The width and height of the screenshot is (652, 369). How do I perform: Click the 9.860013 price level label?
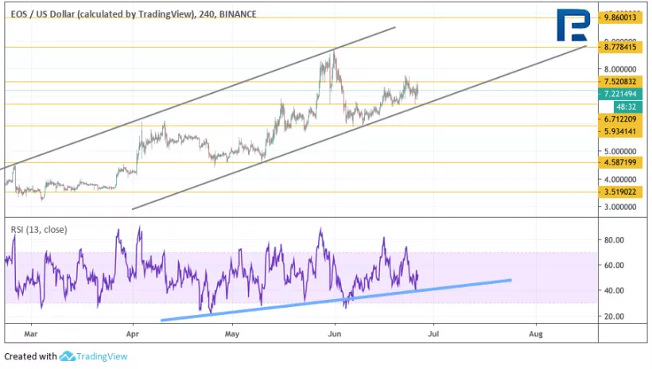pyautogui.click(x=623, y=17)
